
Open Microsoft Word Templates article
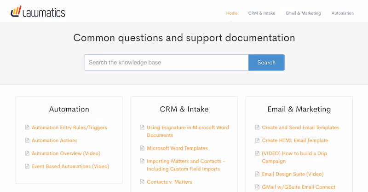click(x=177, y=148)
